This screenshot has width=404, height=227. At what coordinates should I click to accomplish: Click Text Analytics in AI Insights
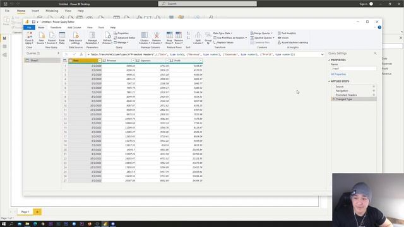pyautogui.click(x=287, y=33)
